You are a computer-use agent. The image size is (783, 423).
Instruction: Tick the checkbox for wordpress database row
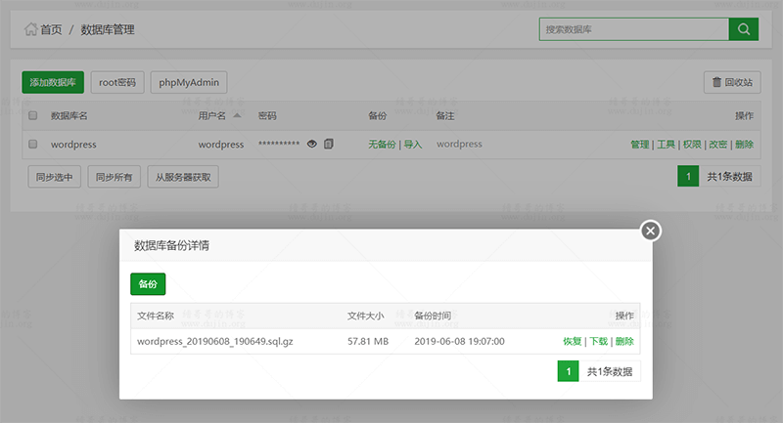tap(33, 144)
